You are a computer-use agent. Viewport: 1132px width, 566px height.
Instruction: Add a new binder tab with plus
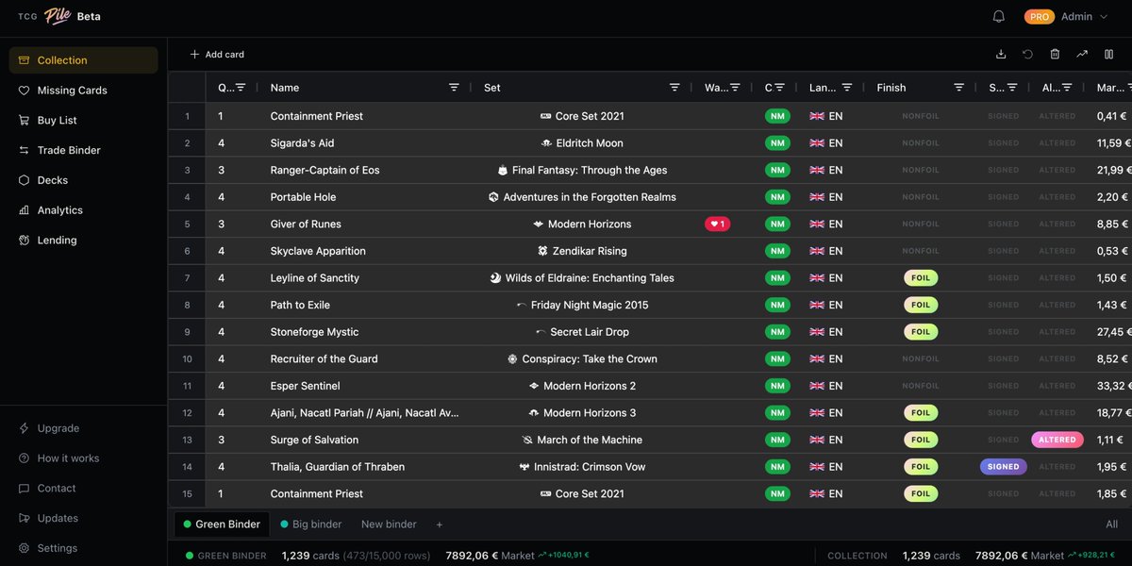click(x=439, y=524)
